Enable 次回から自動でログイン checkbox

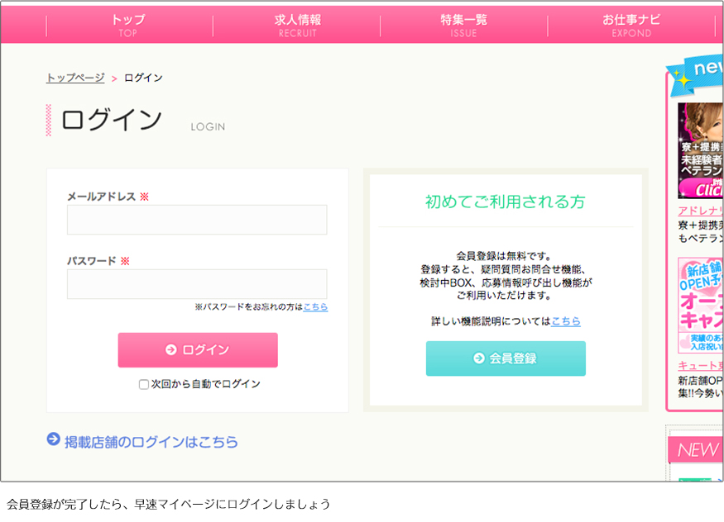click(x=144, y=384)
